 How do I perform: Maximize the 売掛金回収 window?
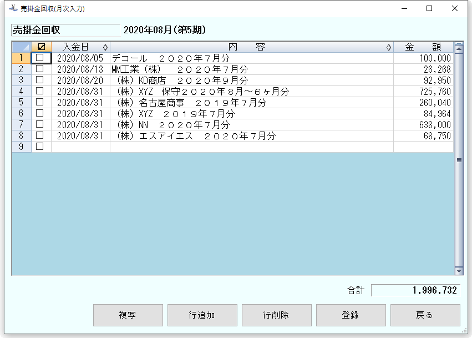pyautogui.click(x=429, y=8)
